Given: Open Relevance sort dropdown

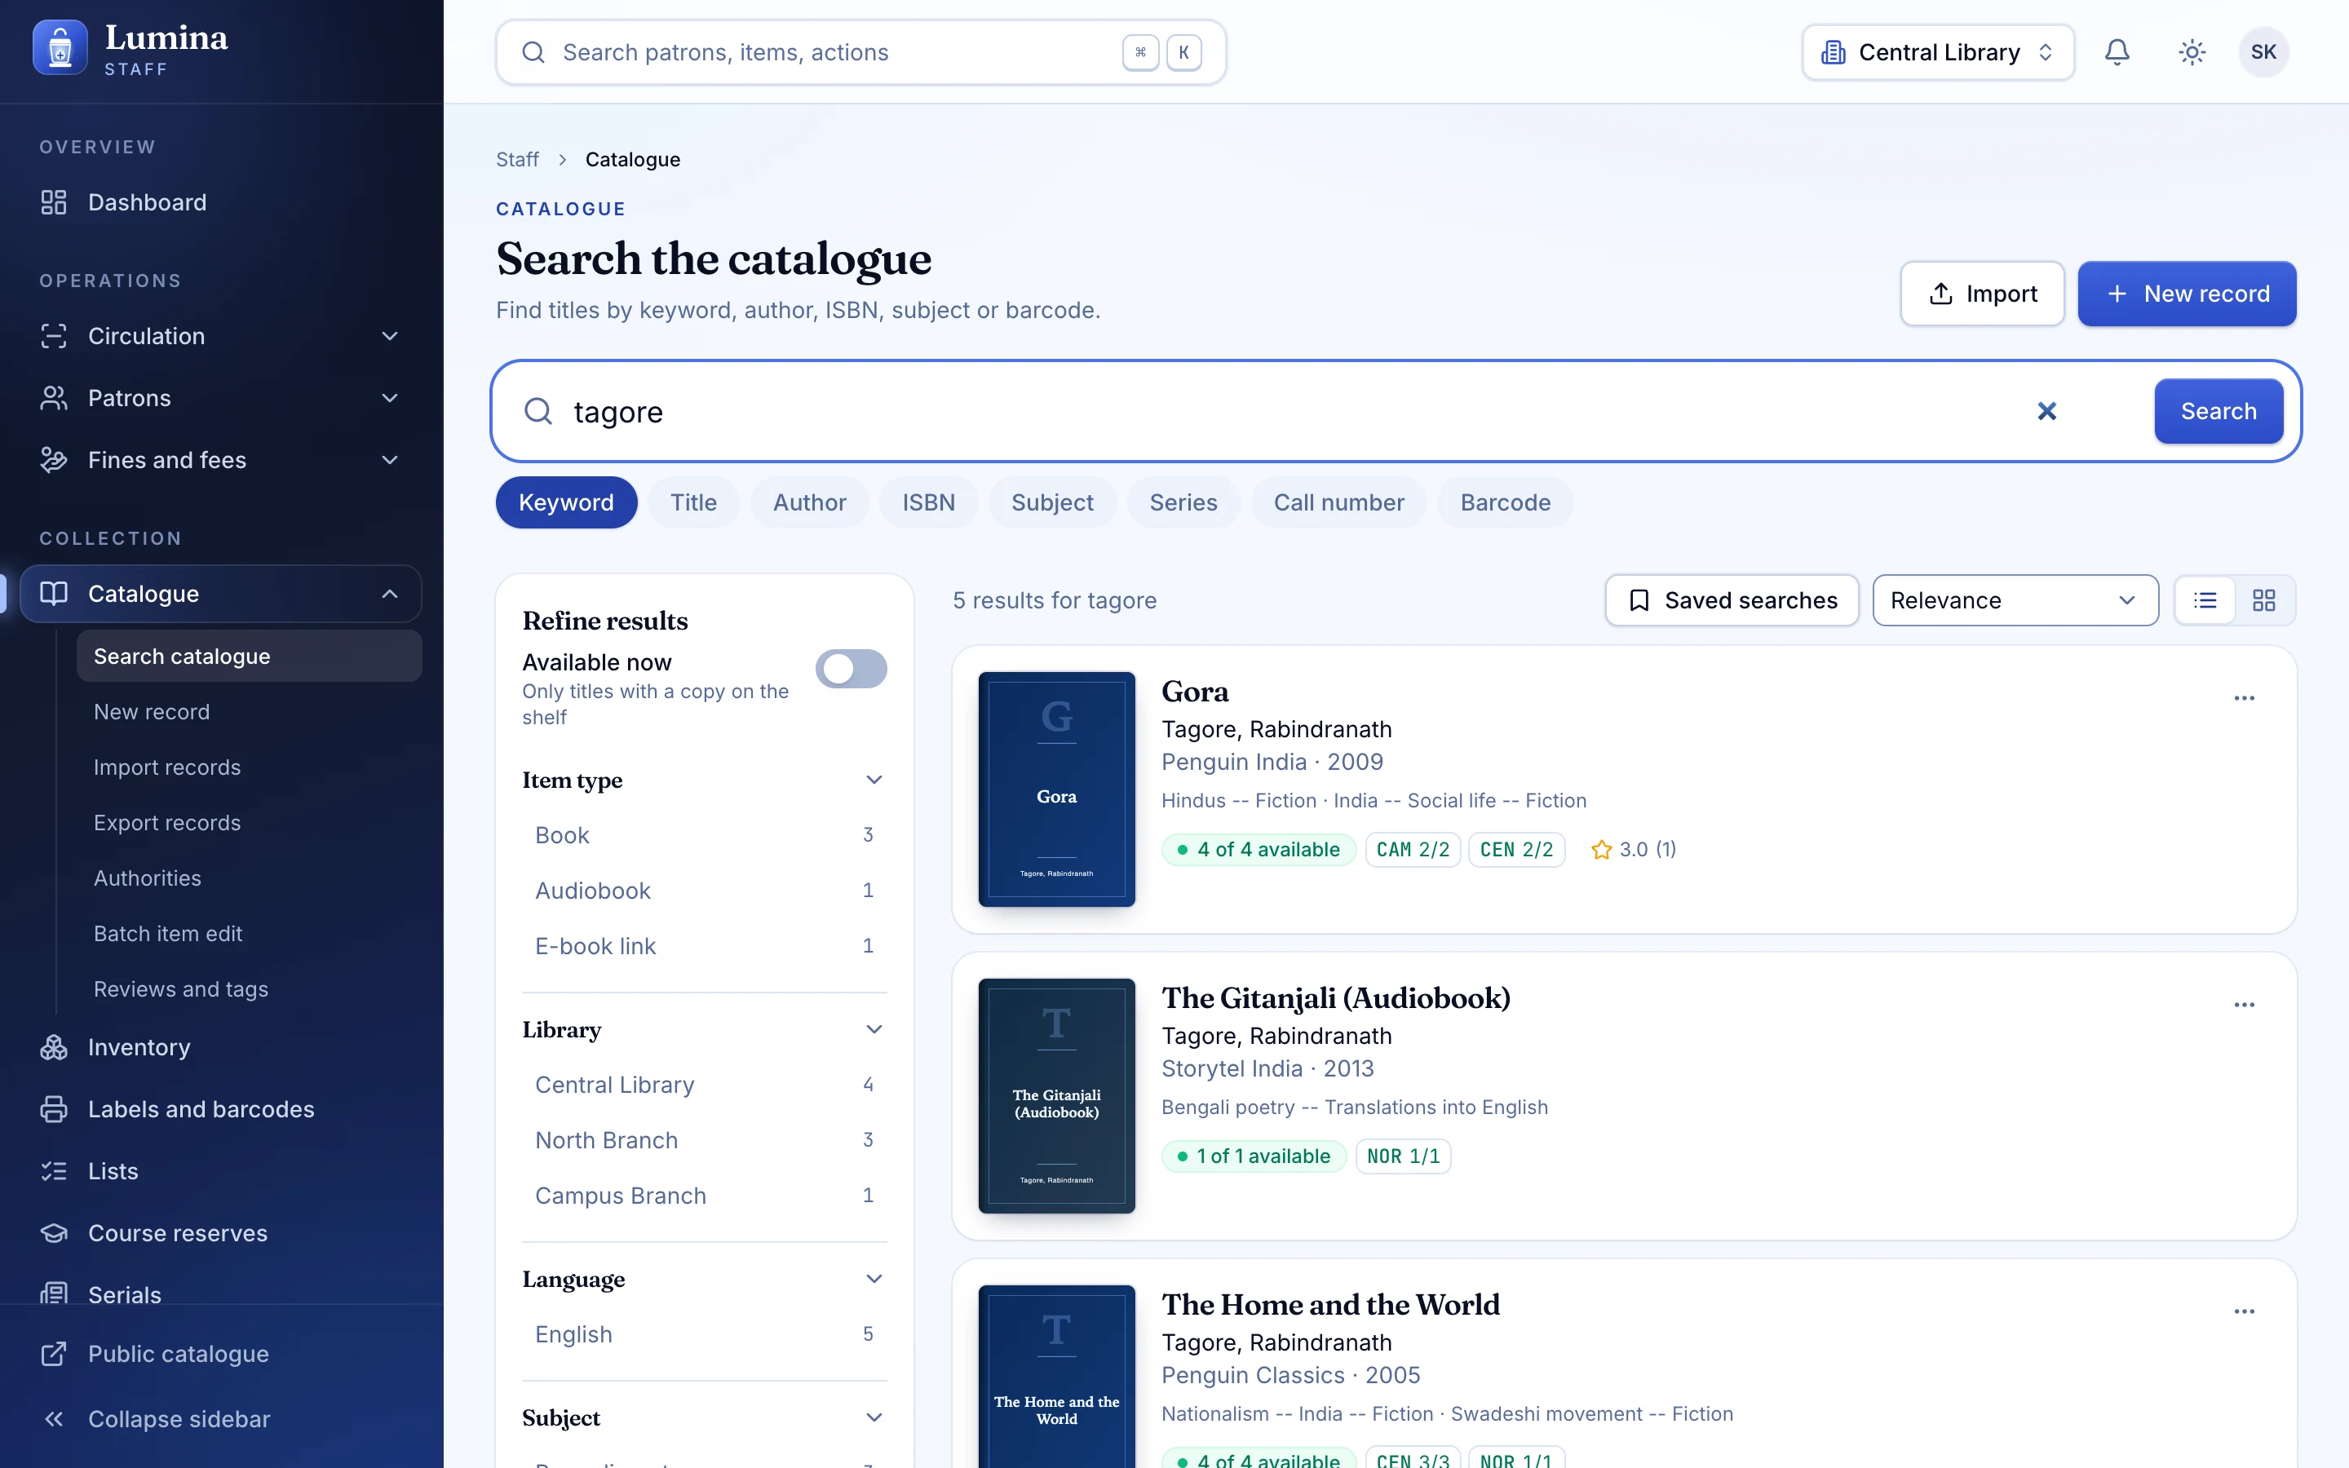Looking at the screenshot, I should [x=2015, y=600].
